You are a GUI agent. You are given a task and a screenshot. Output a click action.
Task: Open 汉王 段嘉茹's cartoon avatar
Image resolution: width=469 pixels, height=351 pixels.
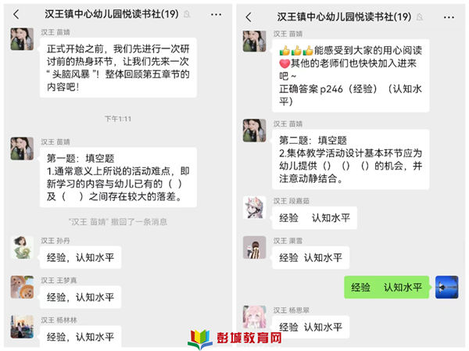[255, 207]
